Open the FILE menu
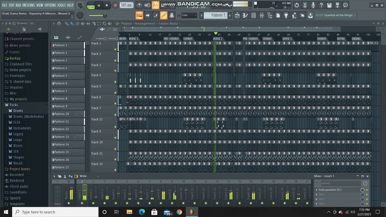 5,5
